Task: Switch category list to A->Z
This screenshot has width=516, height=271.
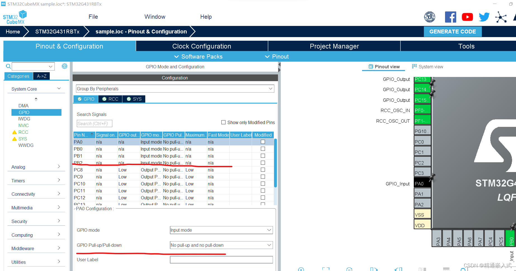Action: [x=42, y=76]
